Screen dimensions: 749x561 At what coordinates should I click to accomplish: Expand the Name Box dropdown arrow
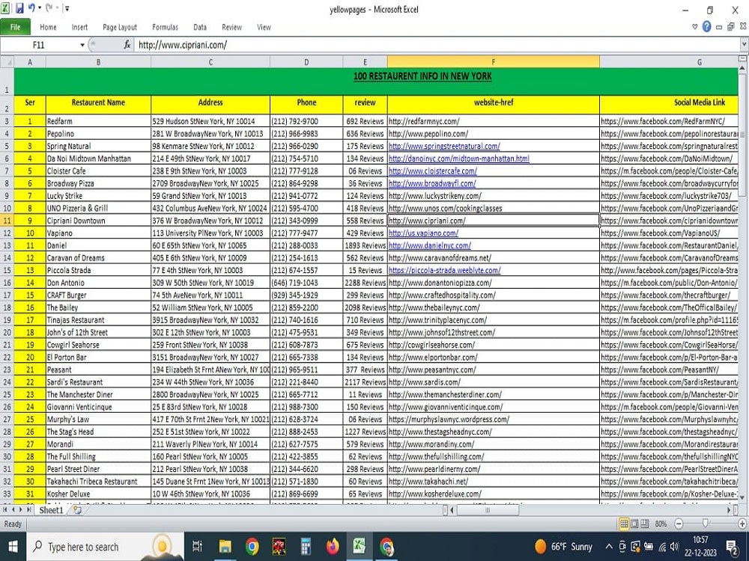point(82,45)
